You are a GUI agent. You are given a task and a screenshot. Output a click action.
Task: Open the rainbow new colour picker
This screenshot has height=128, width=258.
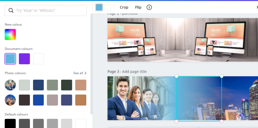[10, 34]
